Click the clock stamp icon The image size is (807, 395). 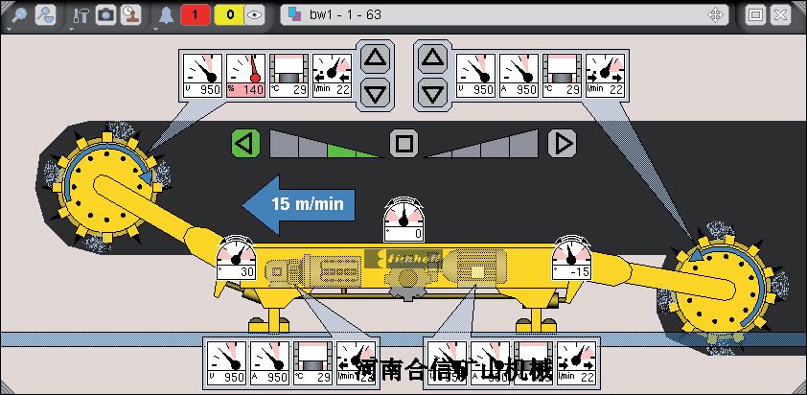pos(130,15)
